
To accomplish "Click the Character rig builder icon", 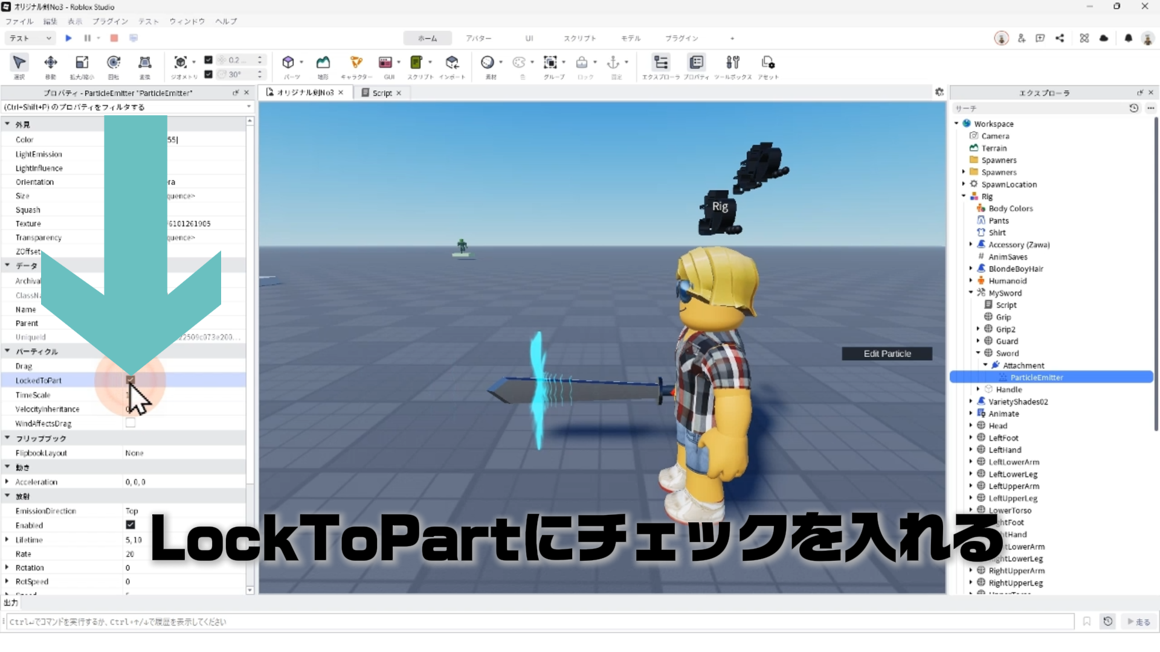I will (x=356, y=62).
